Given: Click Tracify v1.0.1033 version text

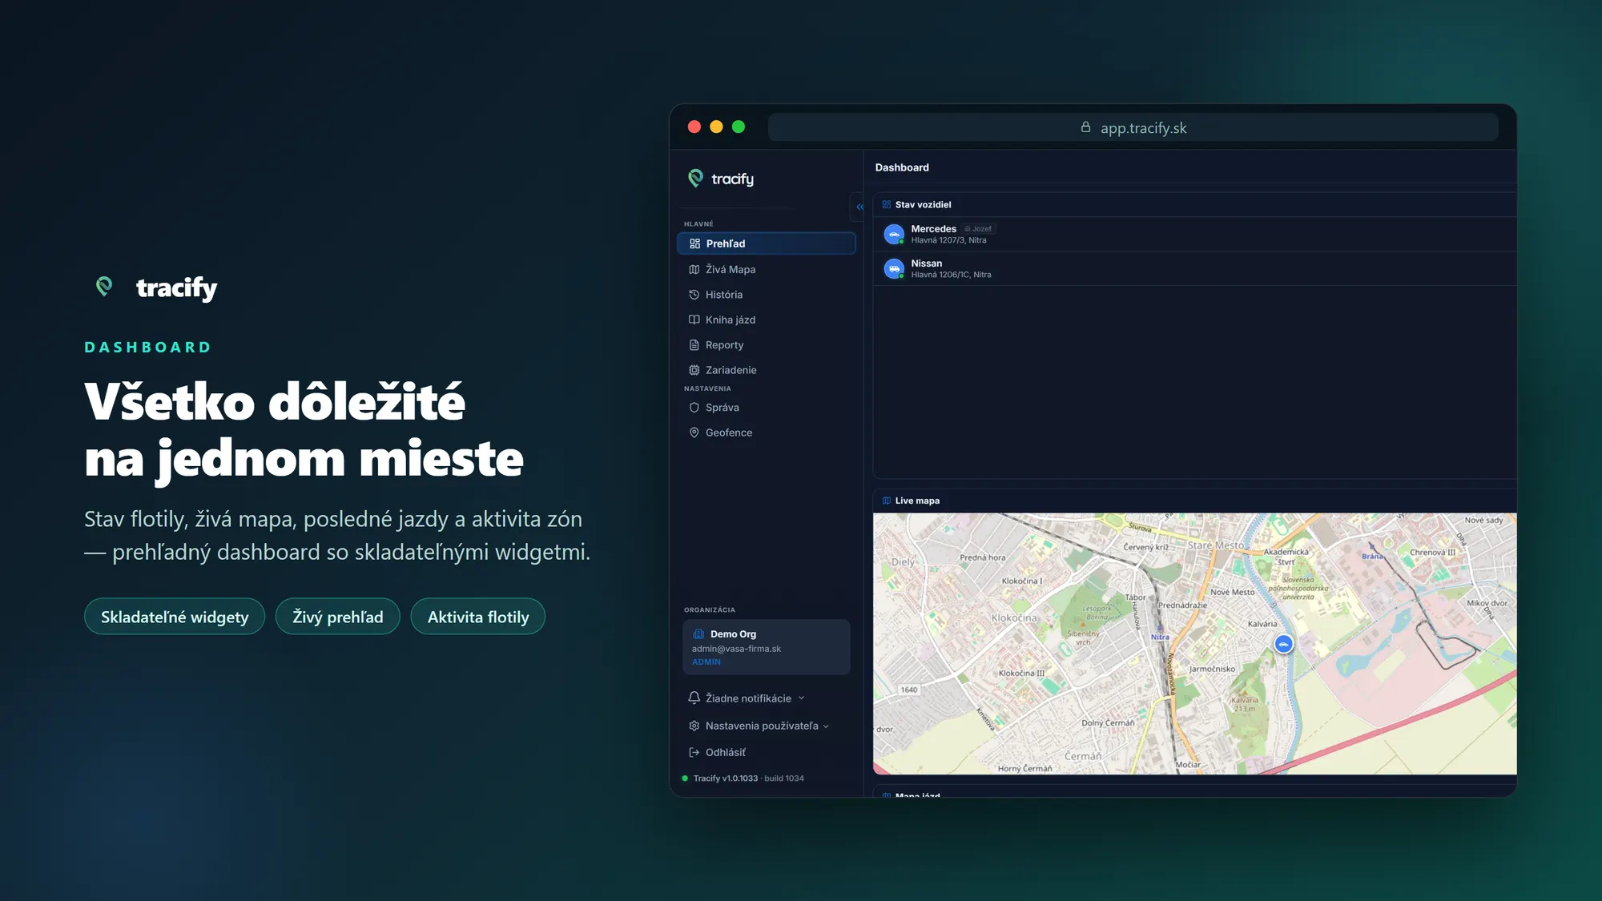Looking at the screenshot, I should click(x=726, y=778).
